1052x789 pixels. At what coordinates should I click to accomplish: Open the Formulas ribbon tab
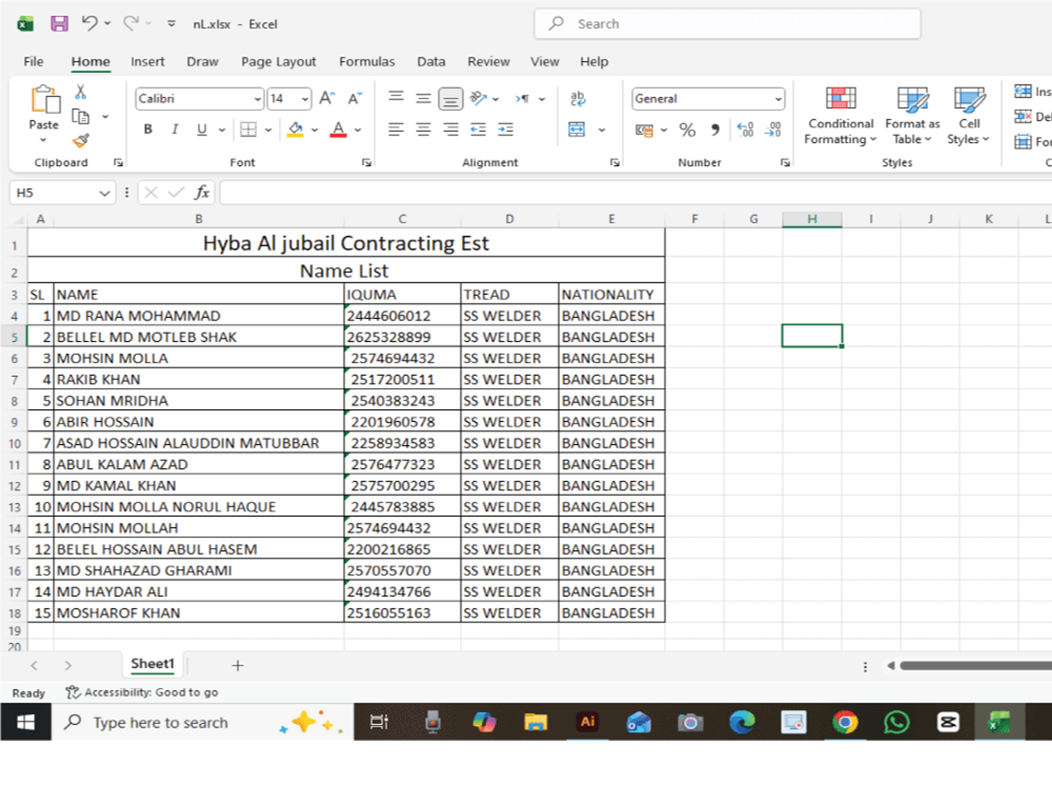click(x=367, y=62)
